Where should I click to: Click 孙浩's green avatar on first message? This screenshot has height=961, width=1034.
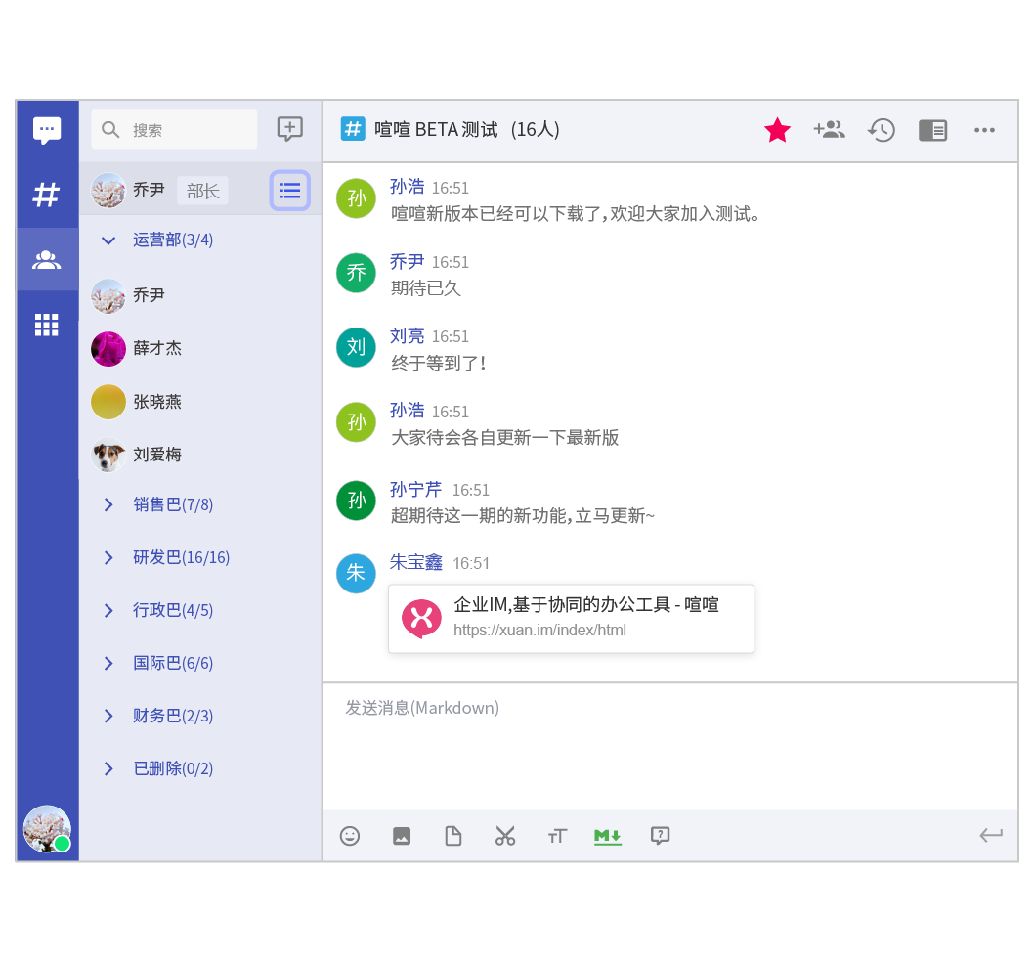pos(356,197)
